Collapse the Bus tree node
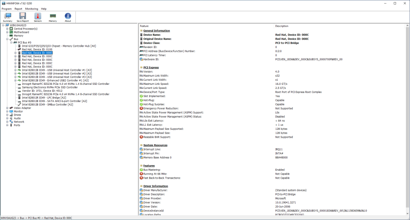 pos(7,39)
